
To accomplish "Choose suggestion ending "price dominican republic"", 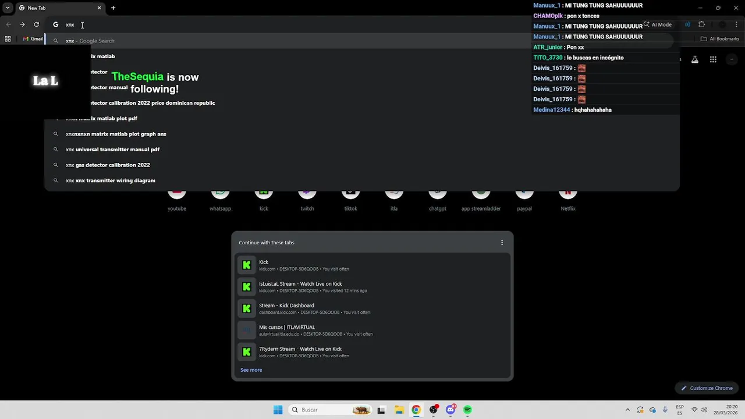I will [361, 103].
